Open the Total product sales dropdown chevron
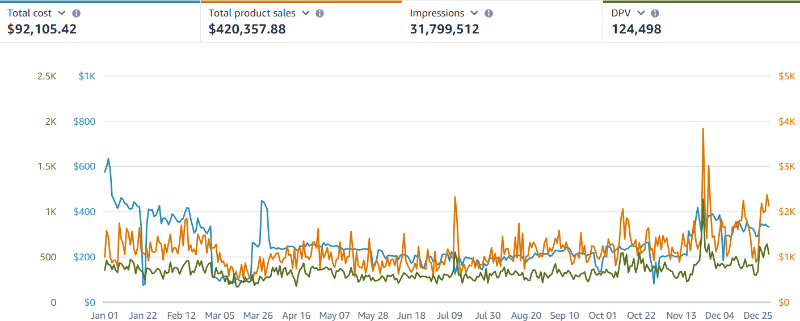Image resolution: width=800 pixels, height=321 pixels. pyautogui.click(x=305, y=13)
